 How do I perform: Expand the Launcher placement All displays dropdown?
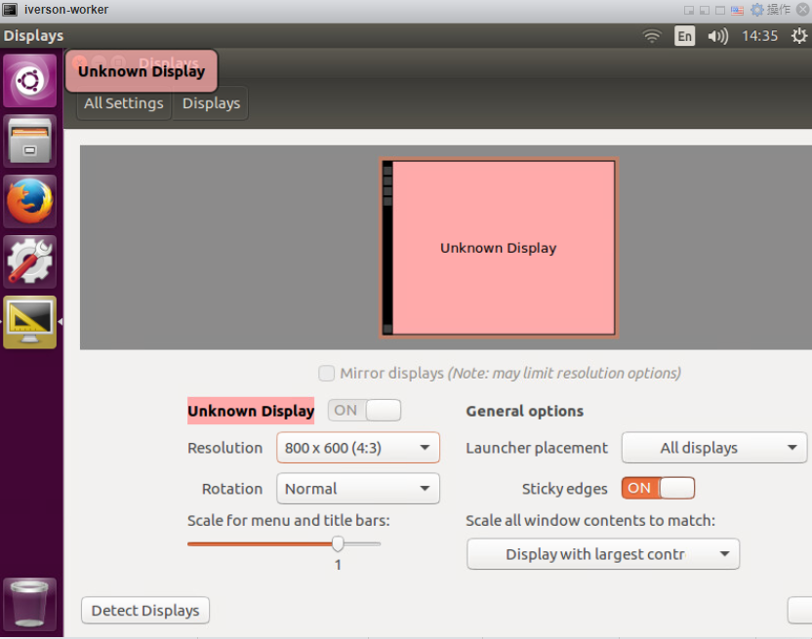714,448
